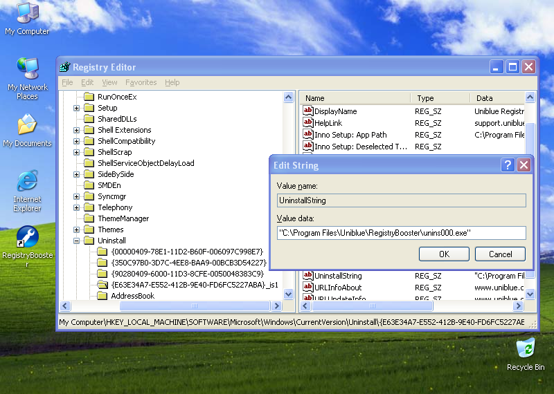
Task: Open the Edit menu
Action: pyautogui.click(x=87, y=82)
